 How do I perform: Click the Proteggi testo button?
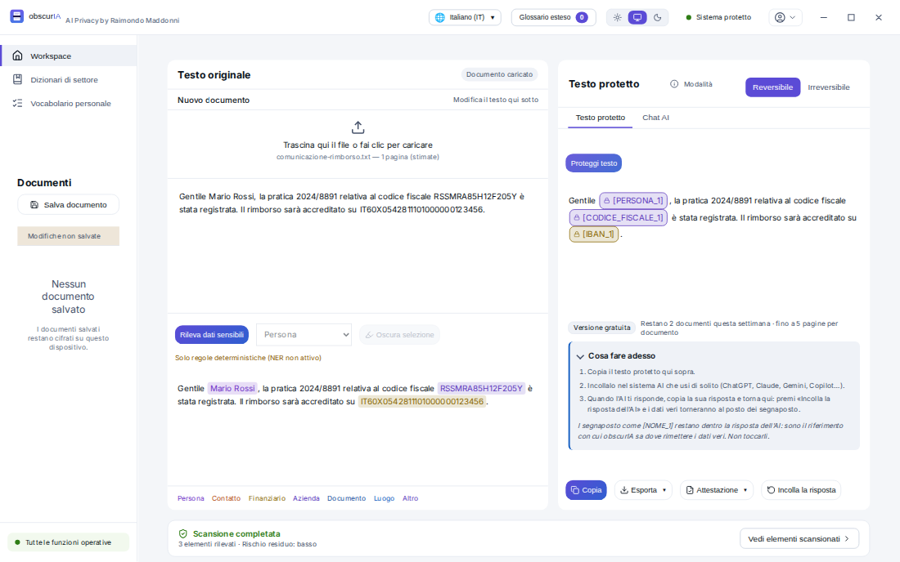[593, 163]
